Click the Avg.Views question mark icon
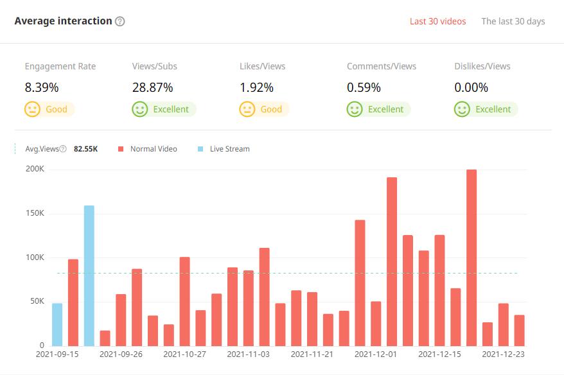 pyautogui.click(x=63, y=149)
